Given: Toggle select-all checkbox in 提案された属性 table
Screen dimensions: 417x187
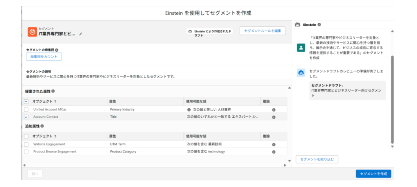Looking at the screenshot, I should (x=26, y=101).
